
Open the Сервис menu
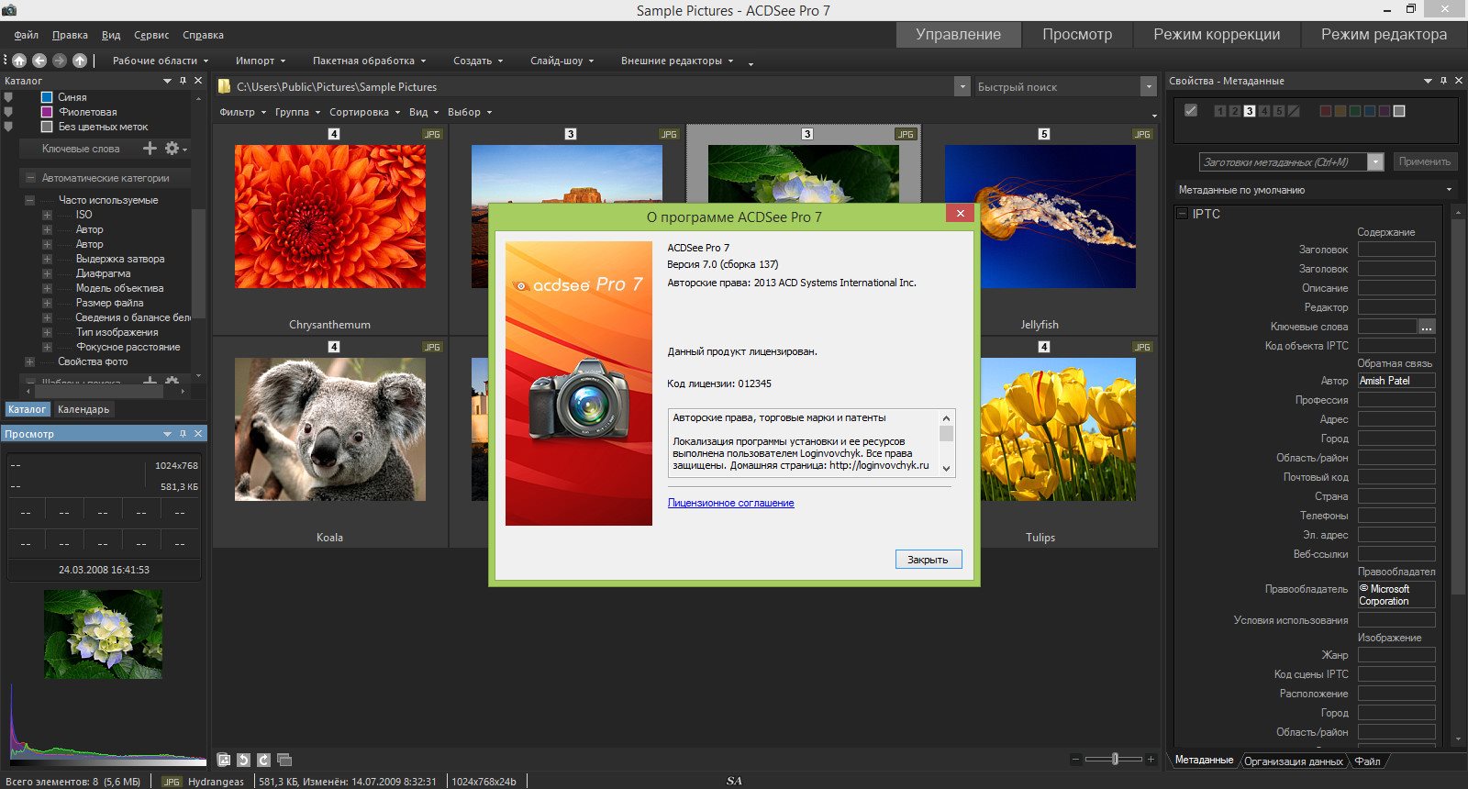point(151,35)
